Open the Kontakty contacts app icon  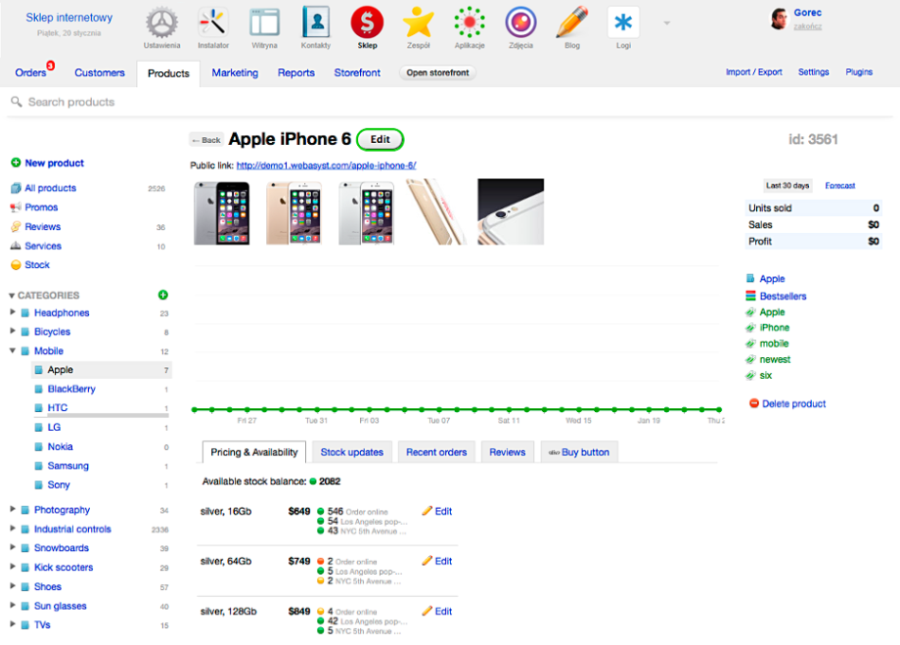(x=316, y=23)
